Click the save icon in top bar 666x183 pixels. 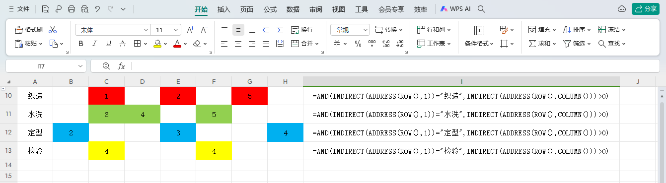[x=46, y=9]
